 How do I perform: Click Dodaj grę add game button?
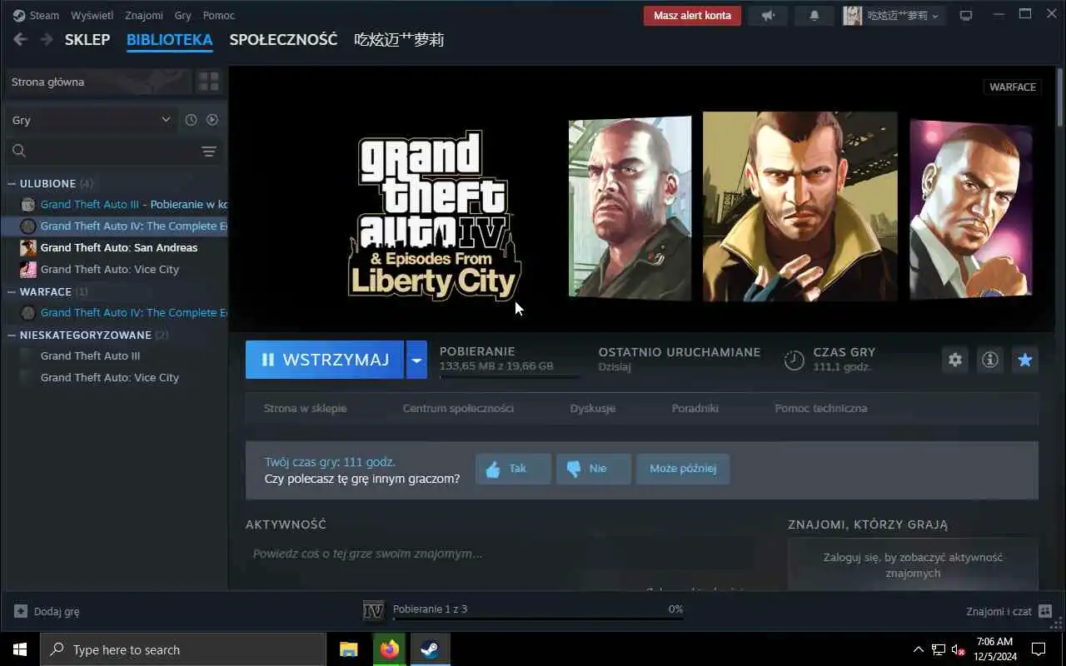coord(47,611)
